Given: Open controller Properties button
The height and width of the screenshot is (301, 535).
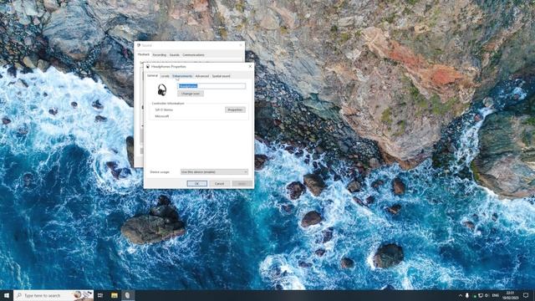Looking at the screenshot, I should click(235, 110).
